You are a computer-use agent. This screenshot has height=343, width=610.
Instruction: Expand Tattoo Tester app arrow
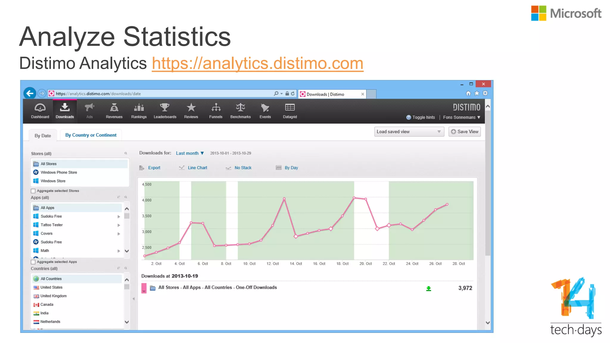point(119,225)
